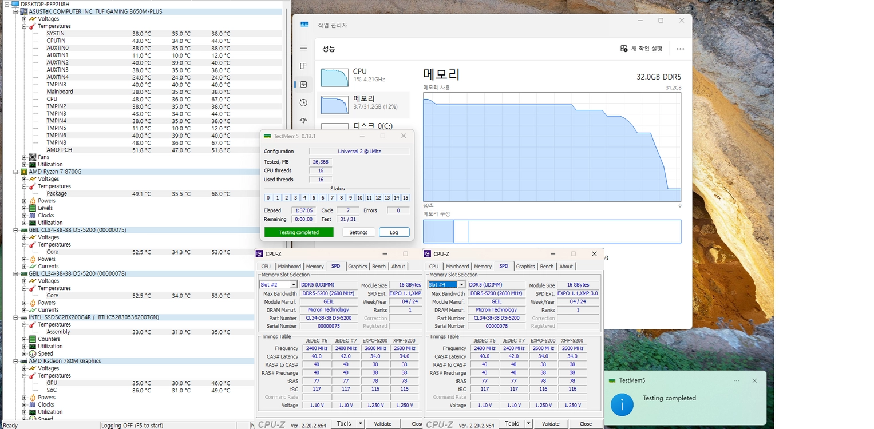Select Disk 0 (C:) performance item
The image size is (874, 429).
[363, 126]
